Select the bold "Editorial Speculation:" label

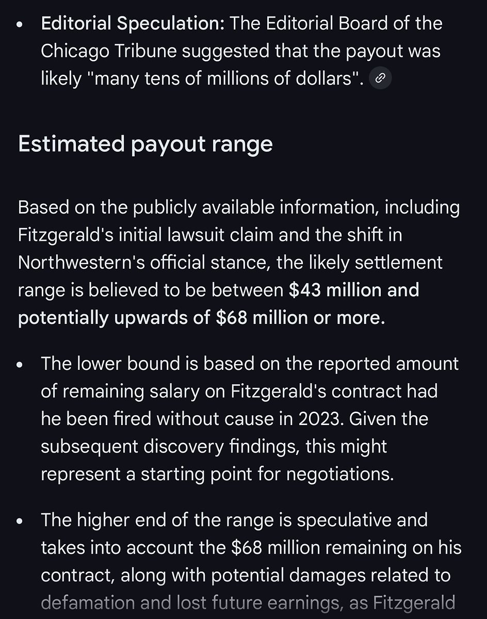click(x=133, y=23)
